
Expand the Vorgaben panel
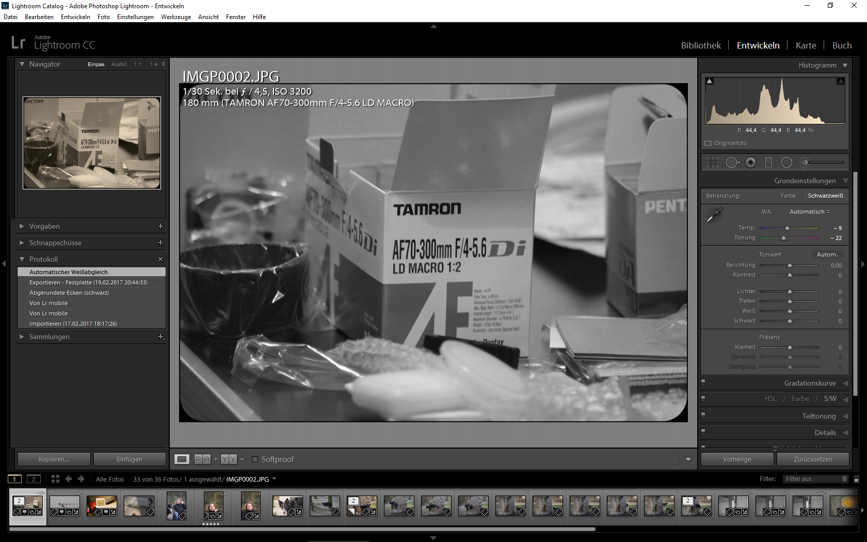22,226
